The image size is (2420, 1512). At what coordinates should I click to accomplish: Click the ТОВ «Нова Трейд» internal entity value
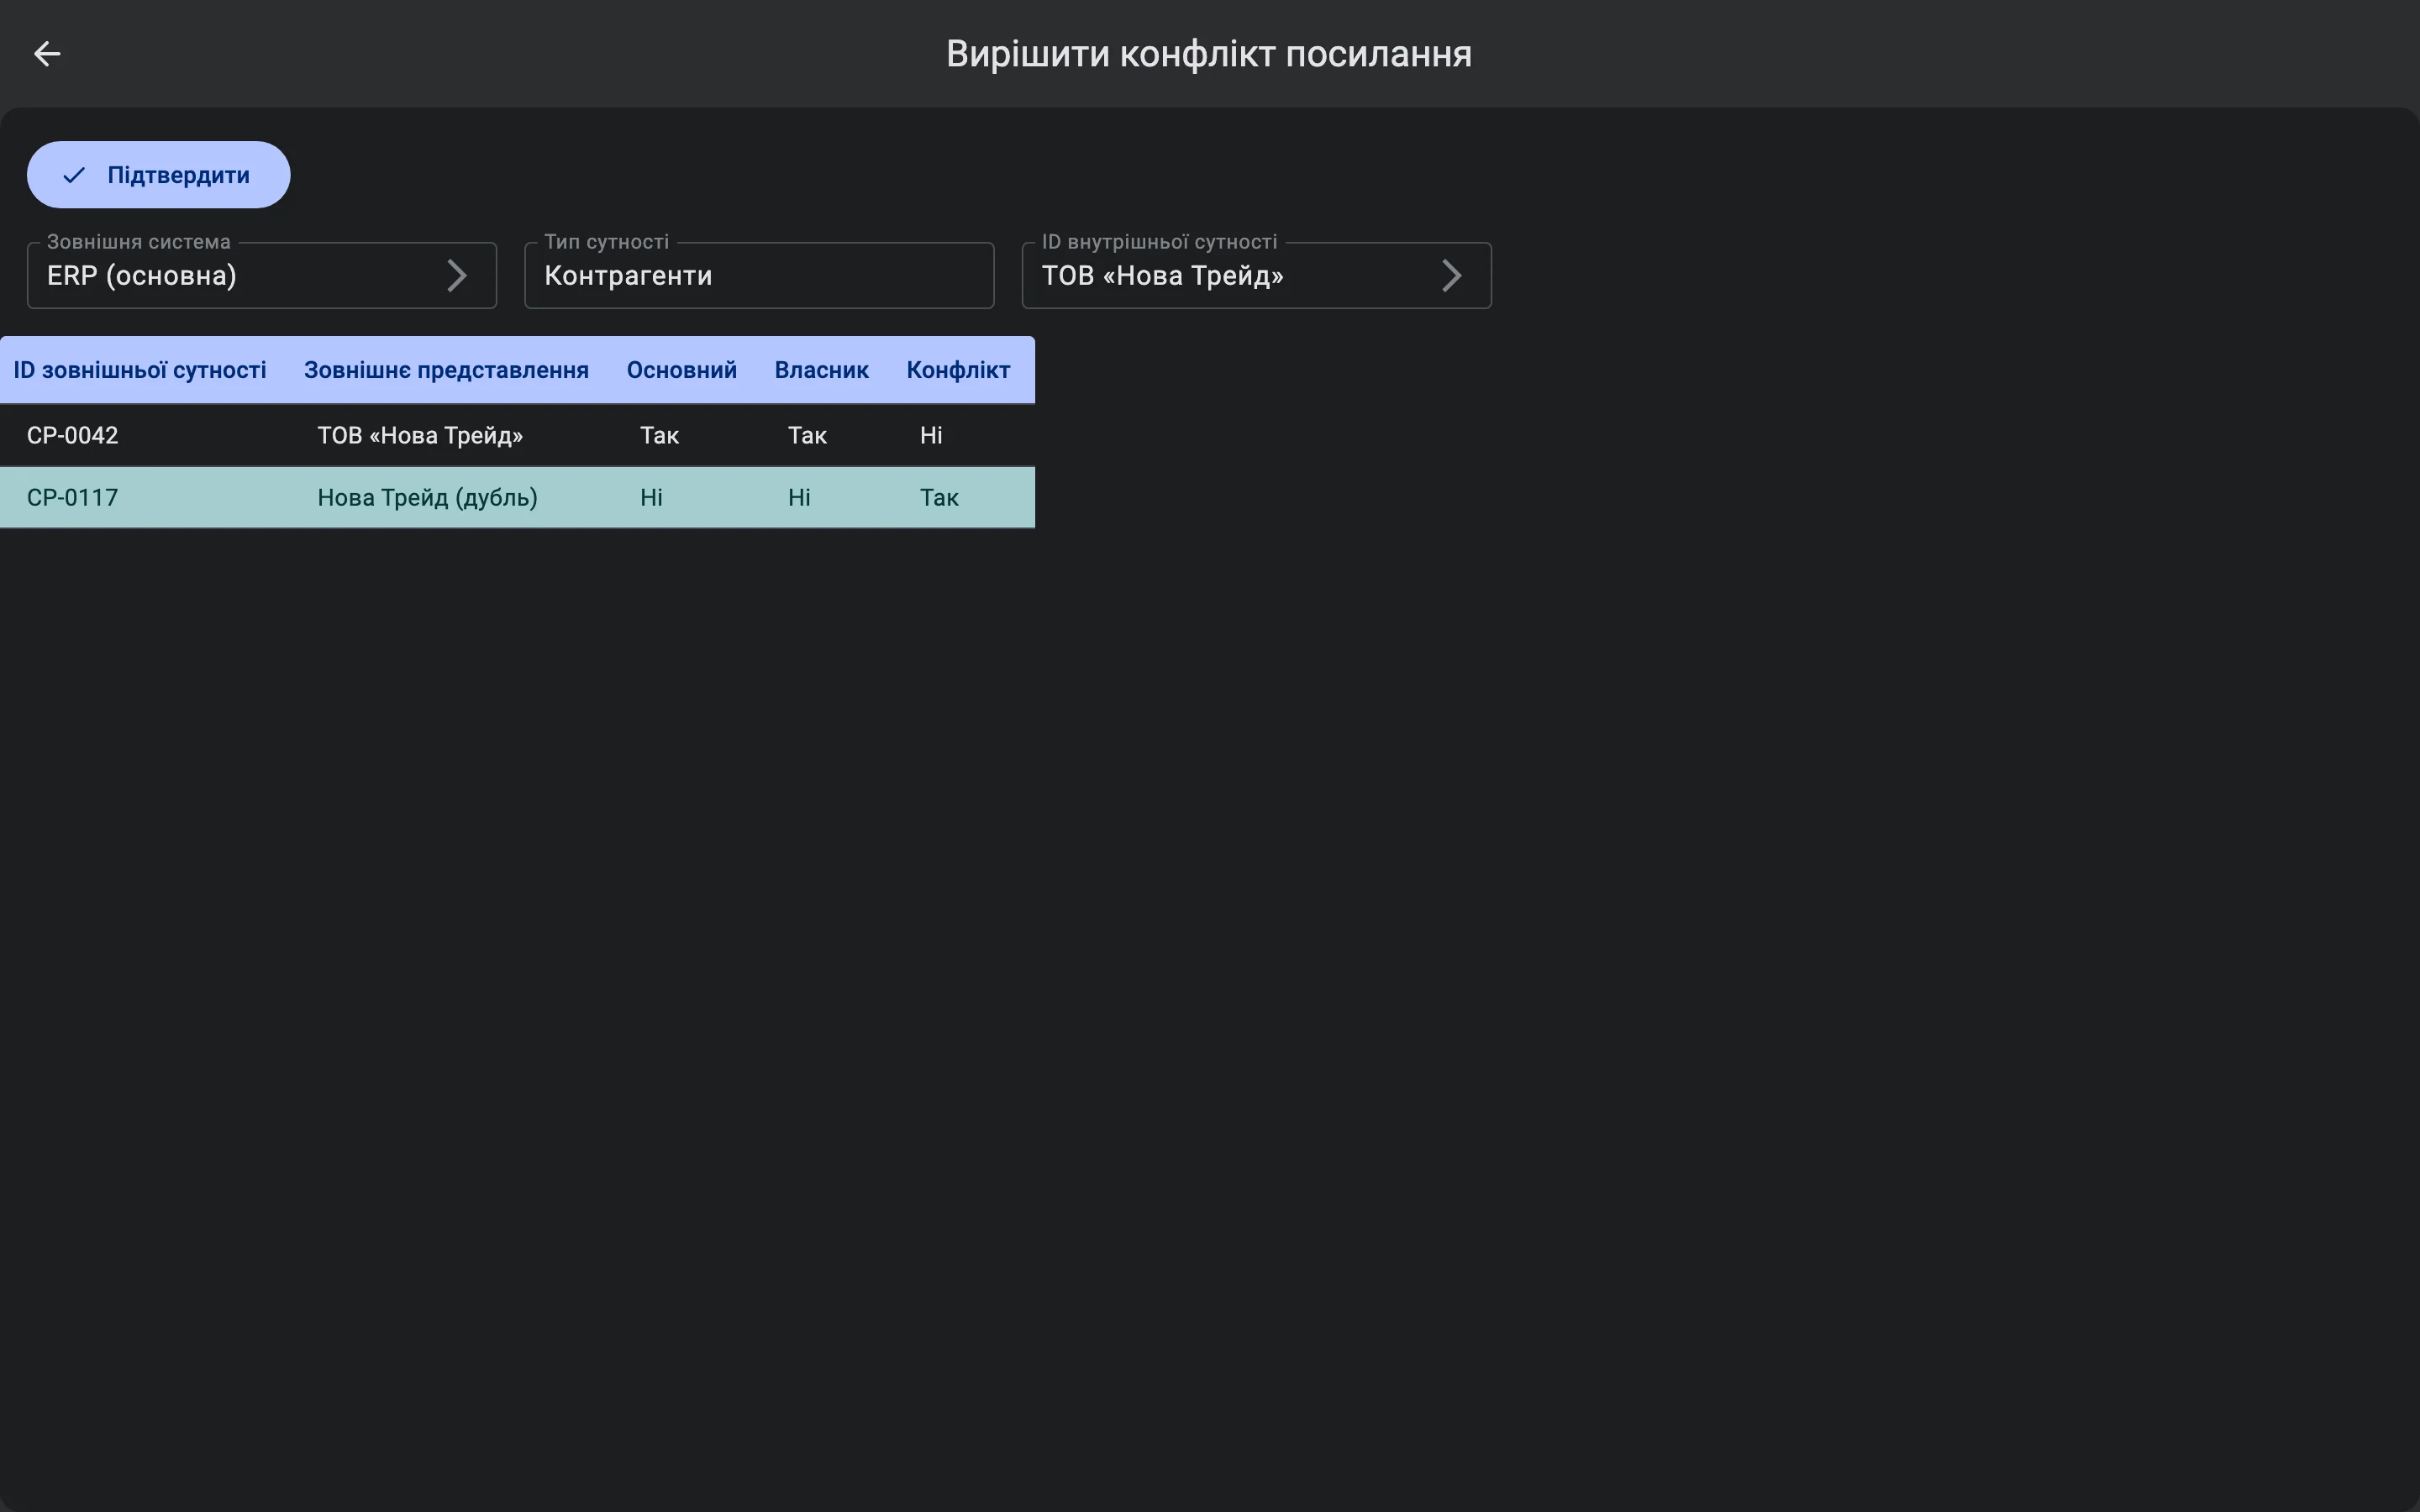(x=1162, y=276)
